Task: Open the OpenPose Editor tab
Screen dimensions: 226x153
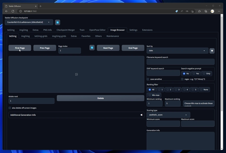Action: point(97,30)
